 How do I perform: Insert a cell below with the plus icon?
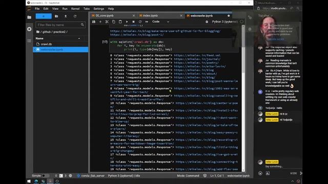pos(100,21)
